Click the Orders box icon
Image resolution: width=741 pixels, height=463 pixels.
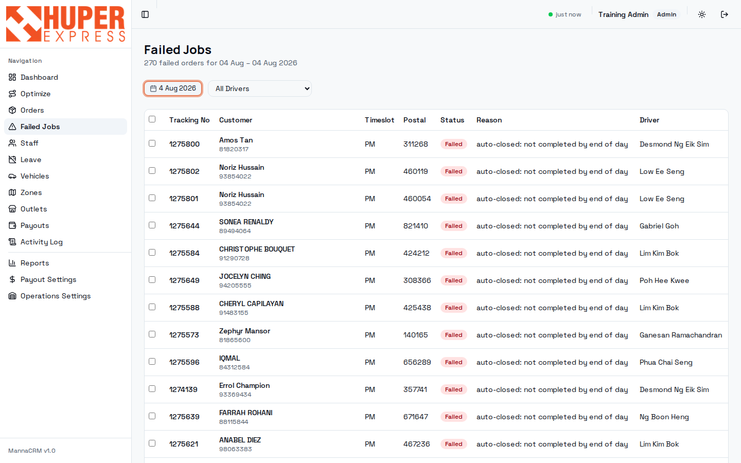12,110
